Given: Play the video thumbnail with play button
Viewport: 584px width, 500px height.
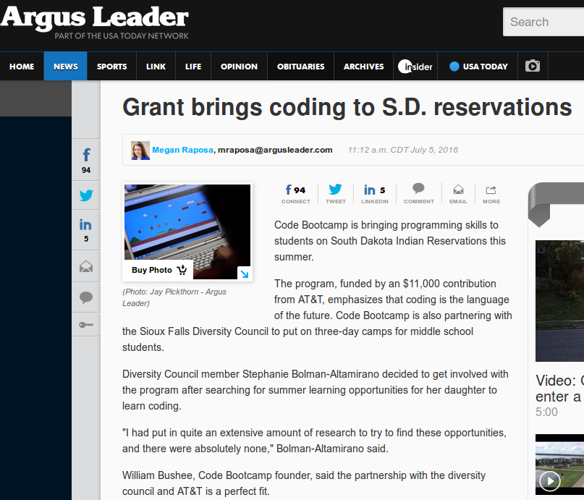Looking at the screenshot, I should pyautogui.click(x=550, y=480).
